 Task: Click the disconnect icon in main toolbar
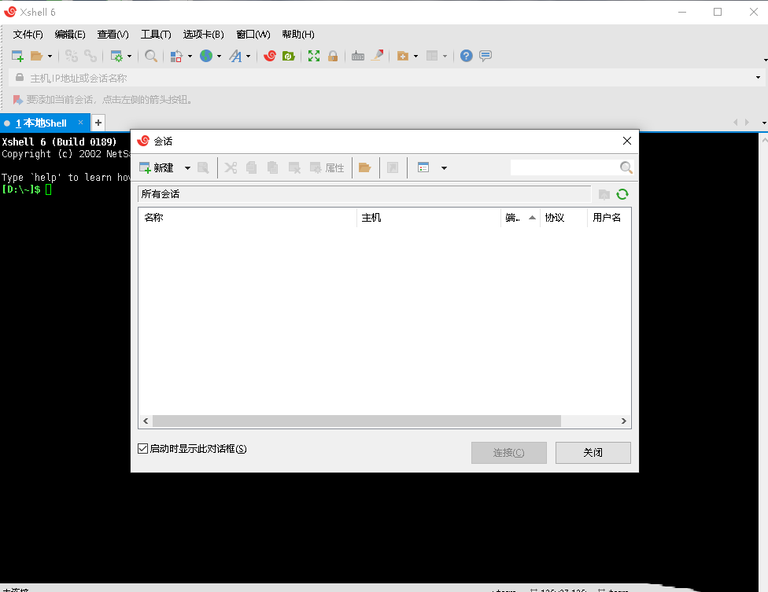(72, 57)
